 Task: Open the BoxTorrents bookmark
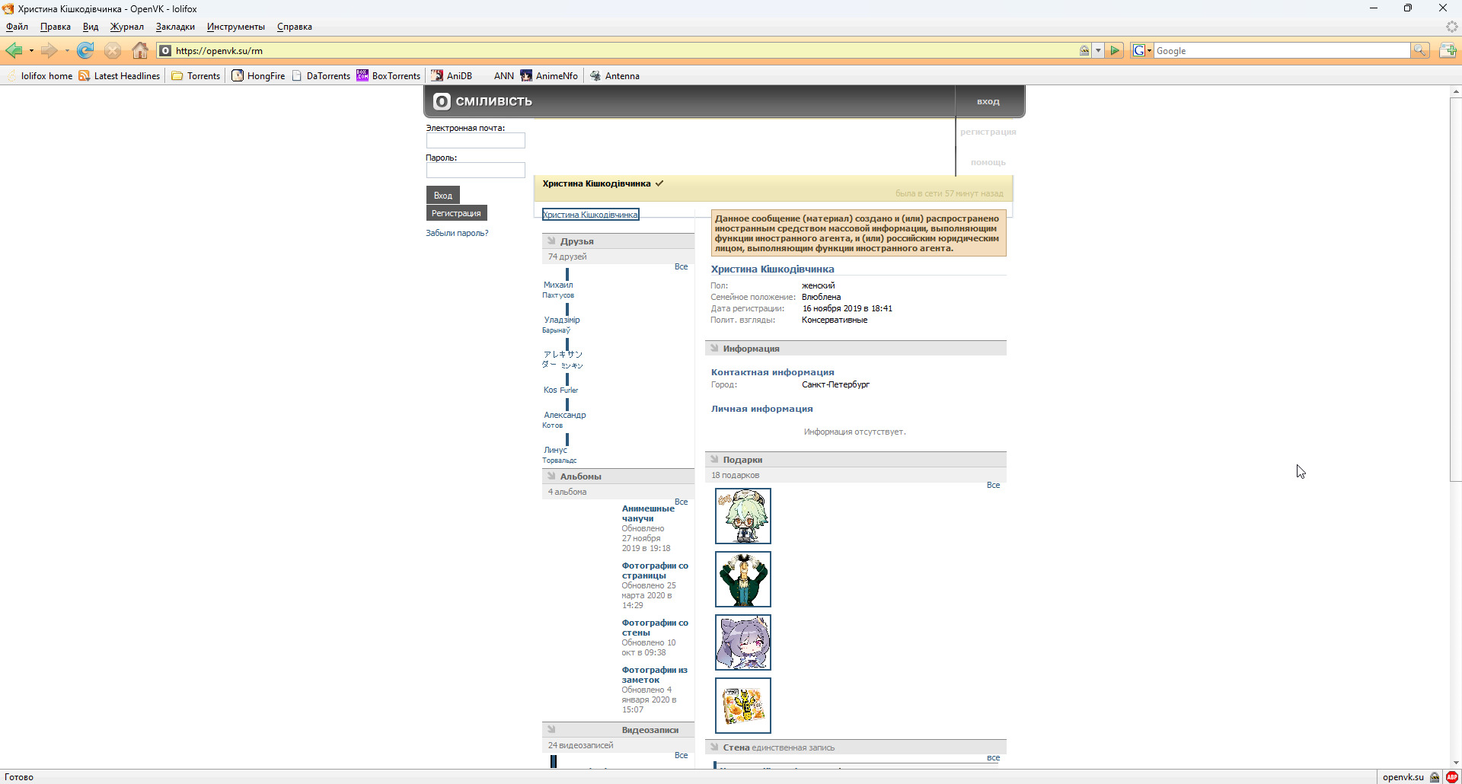click(388, 76)
